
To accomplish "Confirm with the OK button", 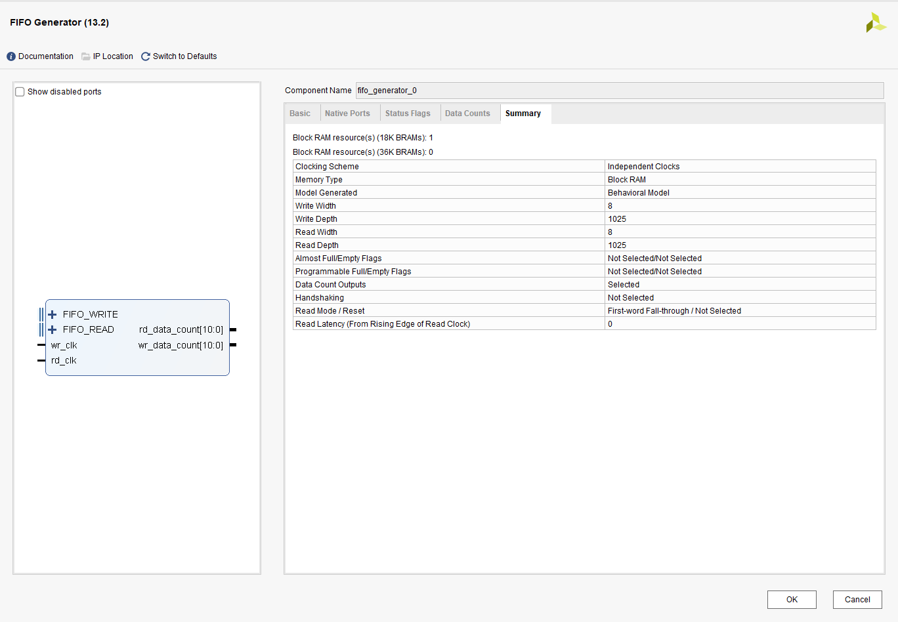I will tap(792, 600).
